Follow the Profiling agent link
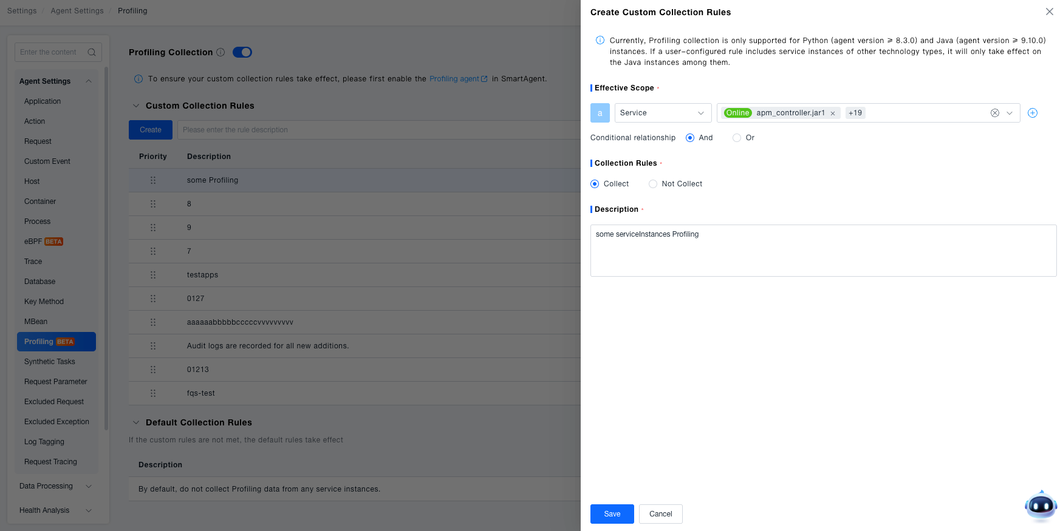The width and height of the screenshot is (1063, 531). 459,79
